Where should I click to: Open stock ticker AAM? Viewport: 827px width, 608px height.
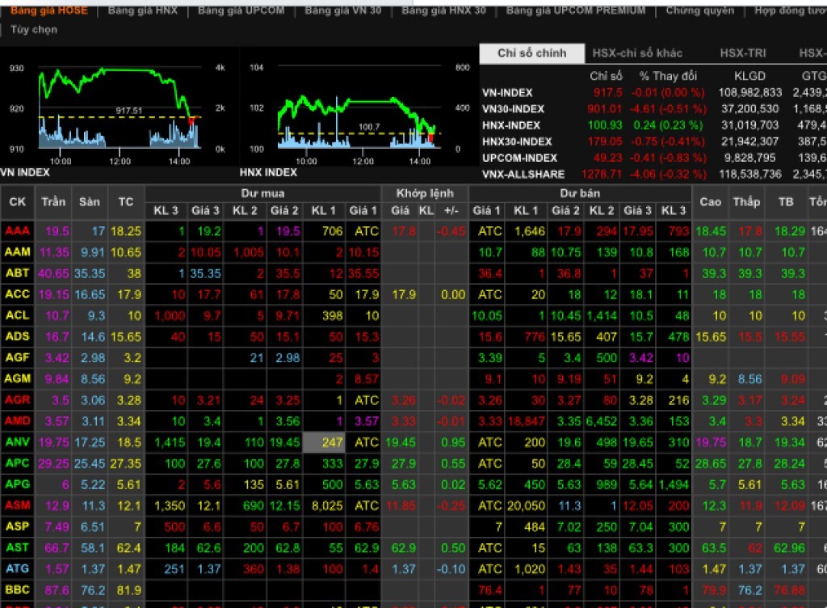18,252
